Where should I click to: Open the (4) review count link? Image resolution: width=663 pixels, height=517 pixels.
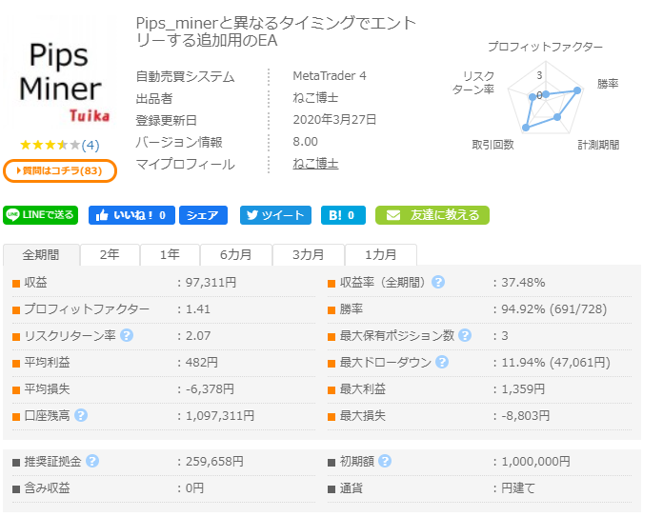click(x=90, y=146)
